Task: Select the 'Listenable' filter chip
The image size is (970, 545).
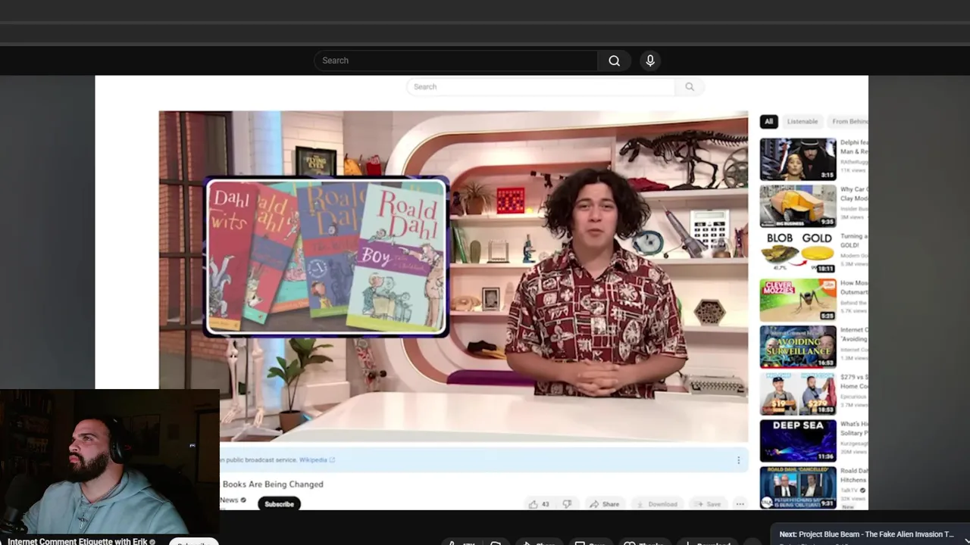Action: click(802, 121)
